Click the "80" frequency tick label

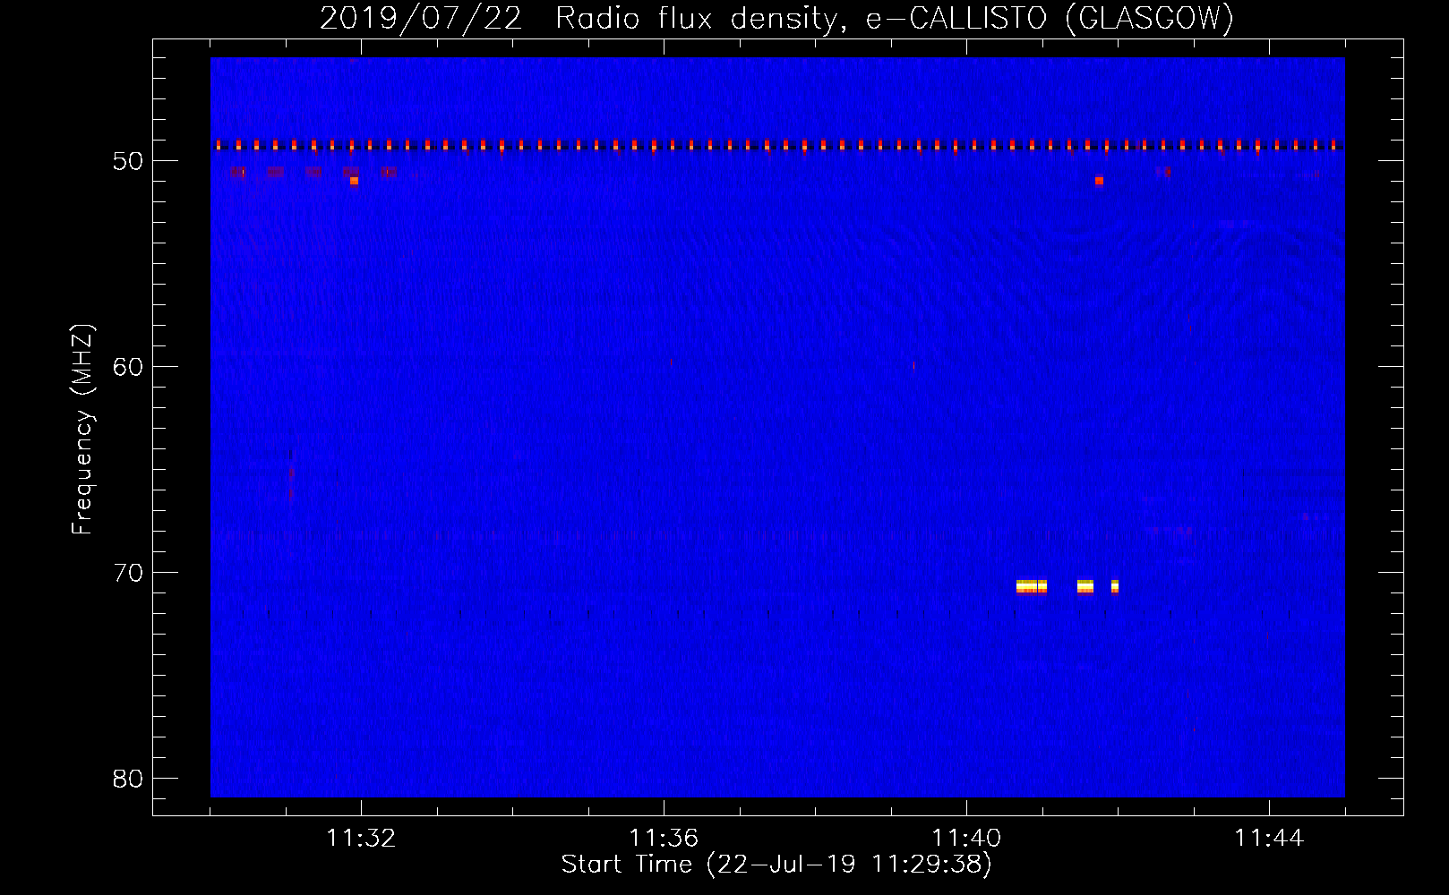[128, 779]
